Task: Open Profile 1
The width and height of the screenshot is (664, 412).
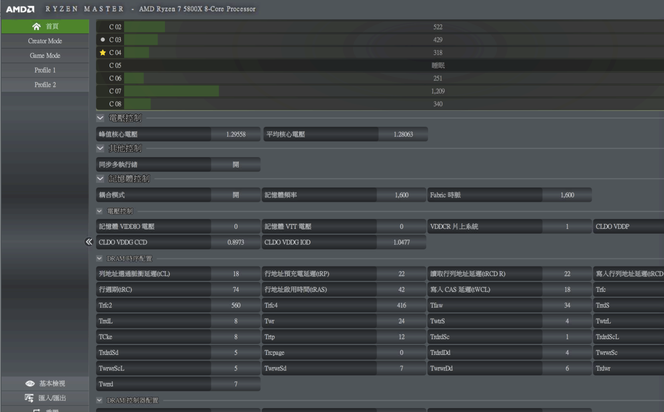Action: tap(45, 70)
